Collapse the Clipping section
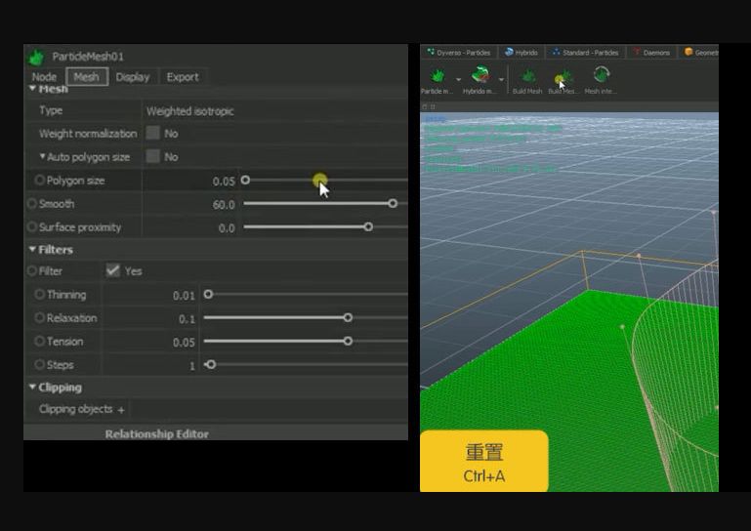751x531 pixels. point(32,387)
